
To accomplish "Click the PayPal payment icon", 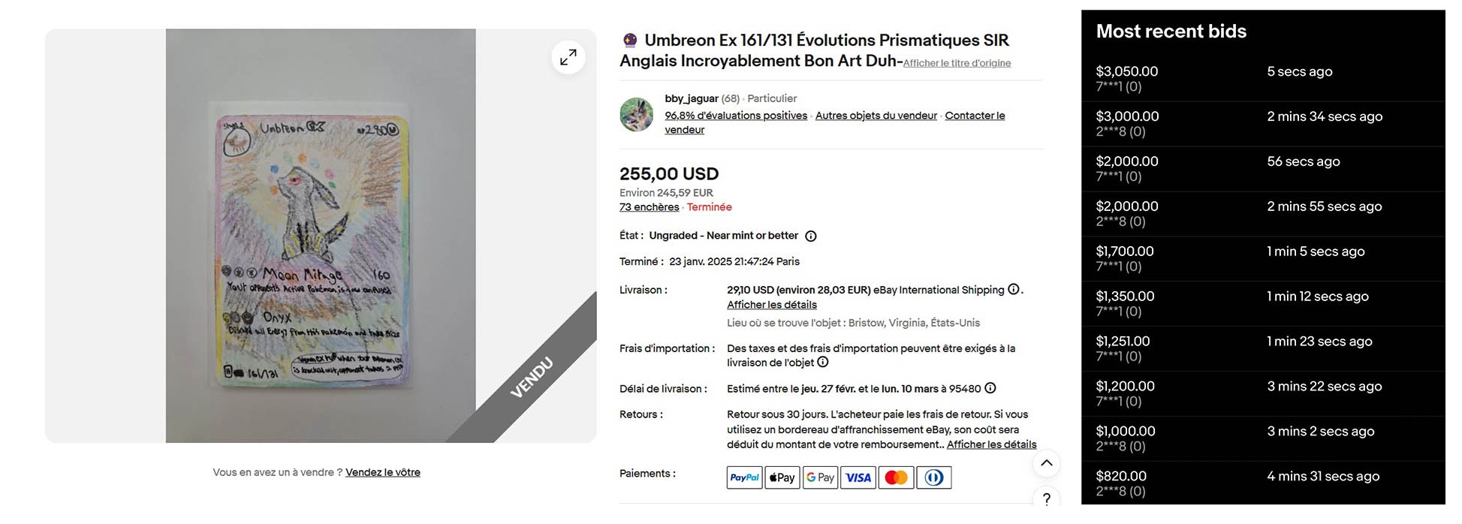I will coord(744,477).
